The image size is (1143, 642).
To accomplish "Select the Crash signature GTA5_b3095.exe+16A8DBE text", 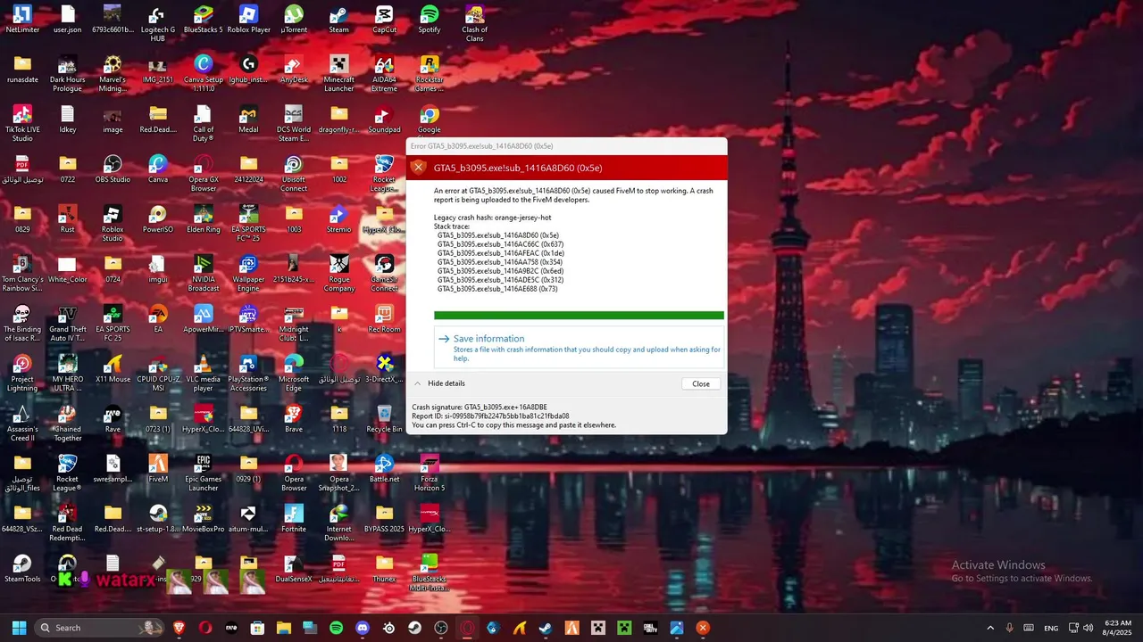I will tap(480, 407).
